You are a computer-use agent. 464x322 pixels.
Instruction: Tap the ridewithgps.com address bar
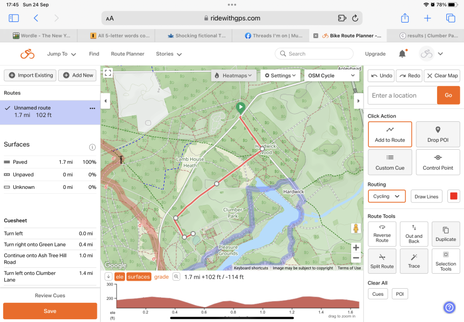coord(232,18)
